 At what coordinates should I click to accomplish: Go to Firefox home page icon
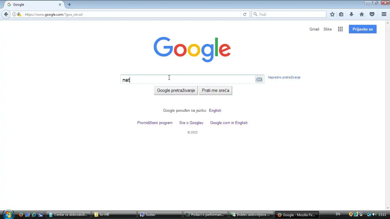click(x=362, y=14)
